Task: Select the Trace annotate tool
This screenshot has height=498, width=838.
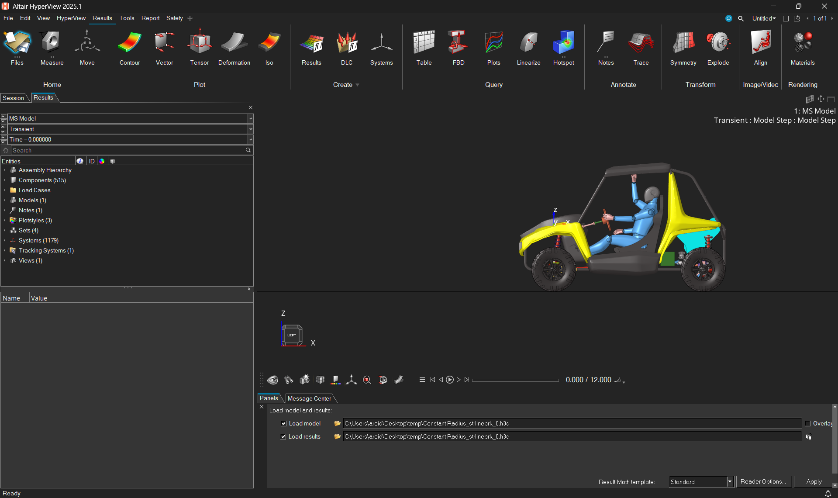Action: pos(641,48)
